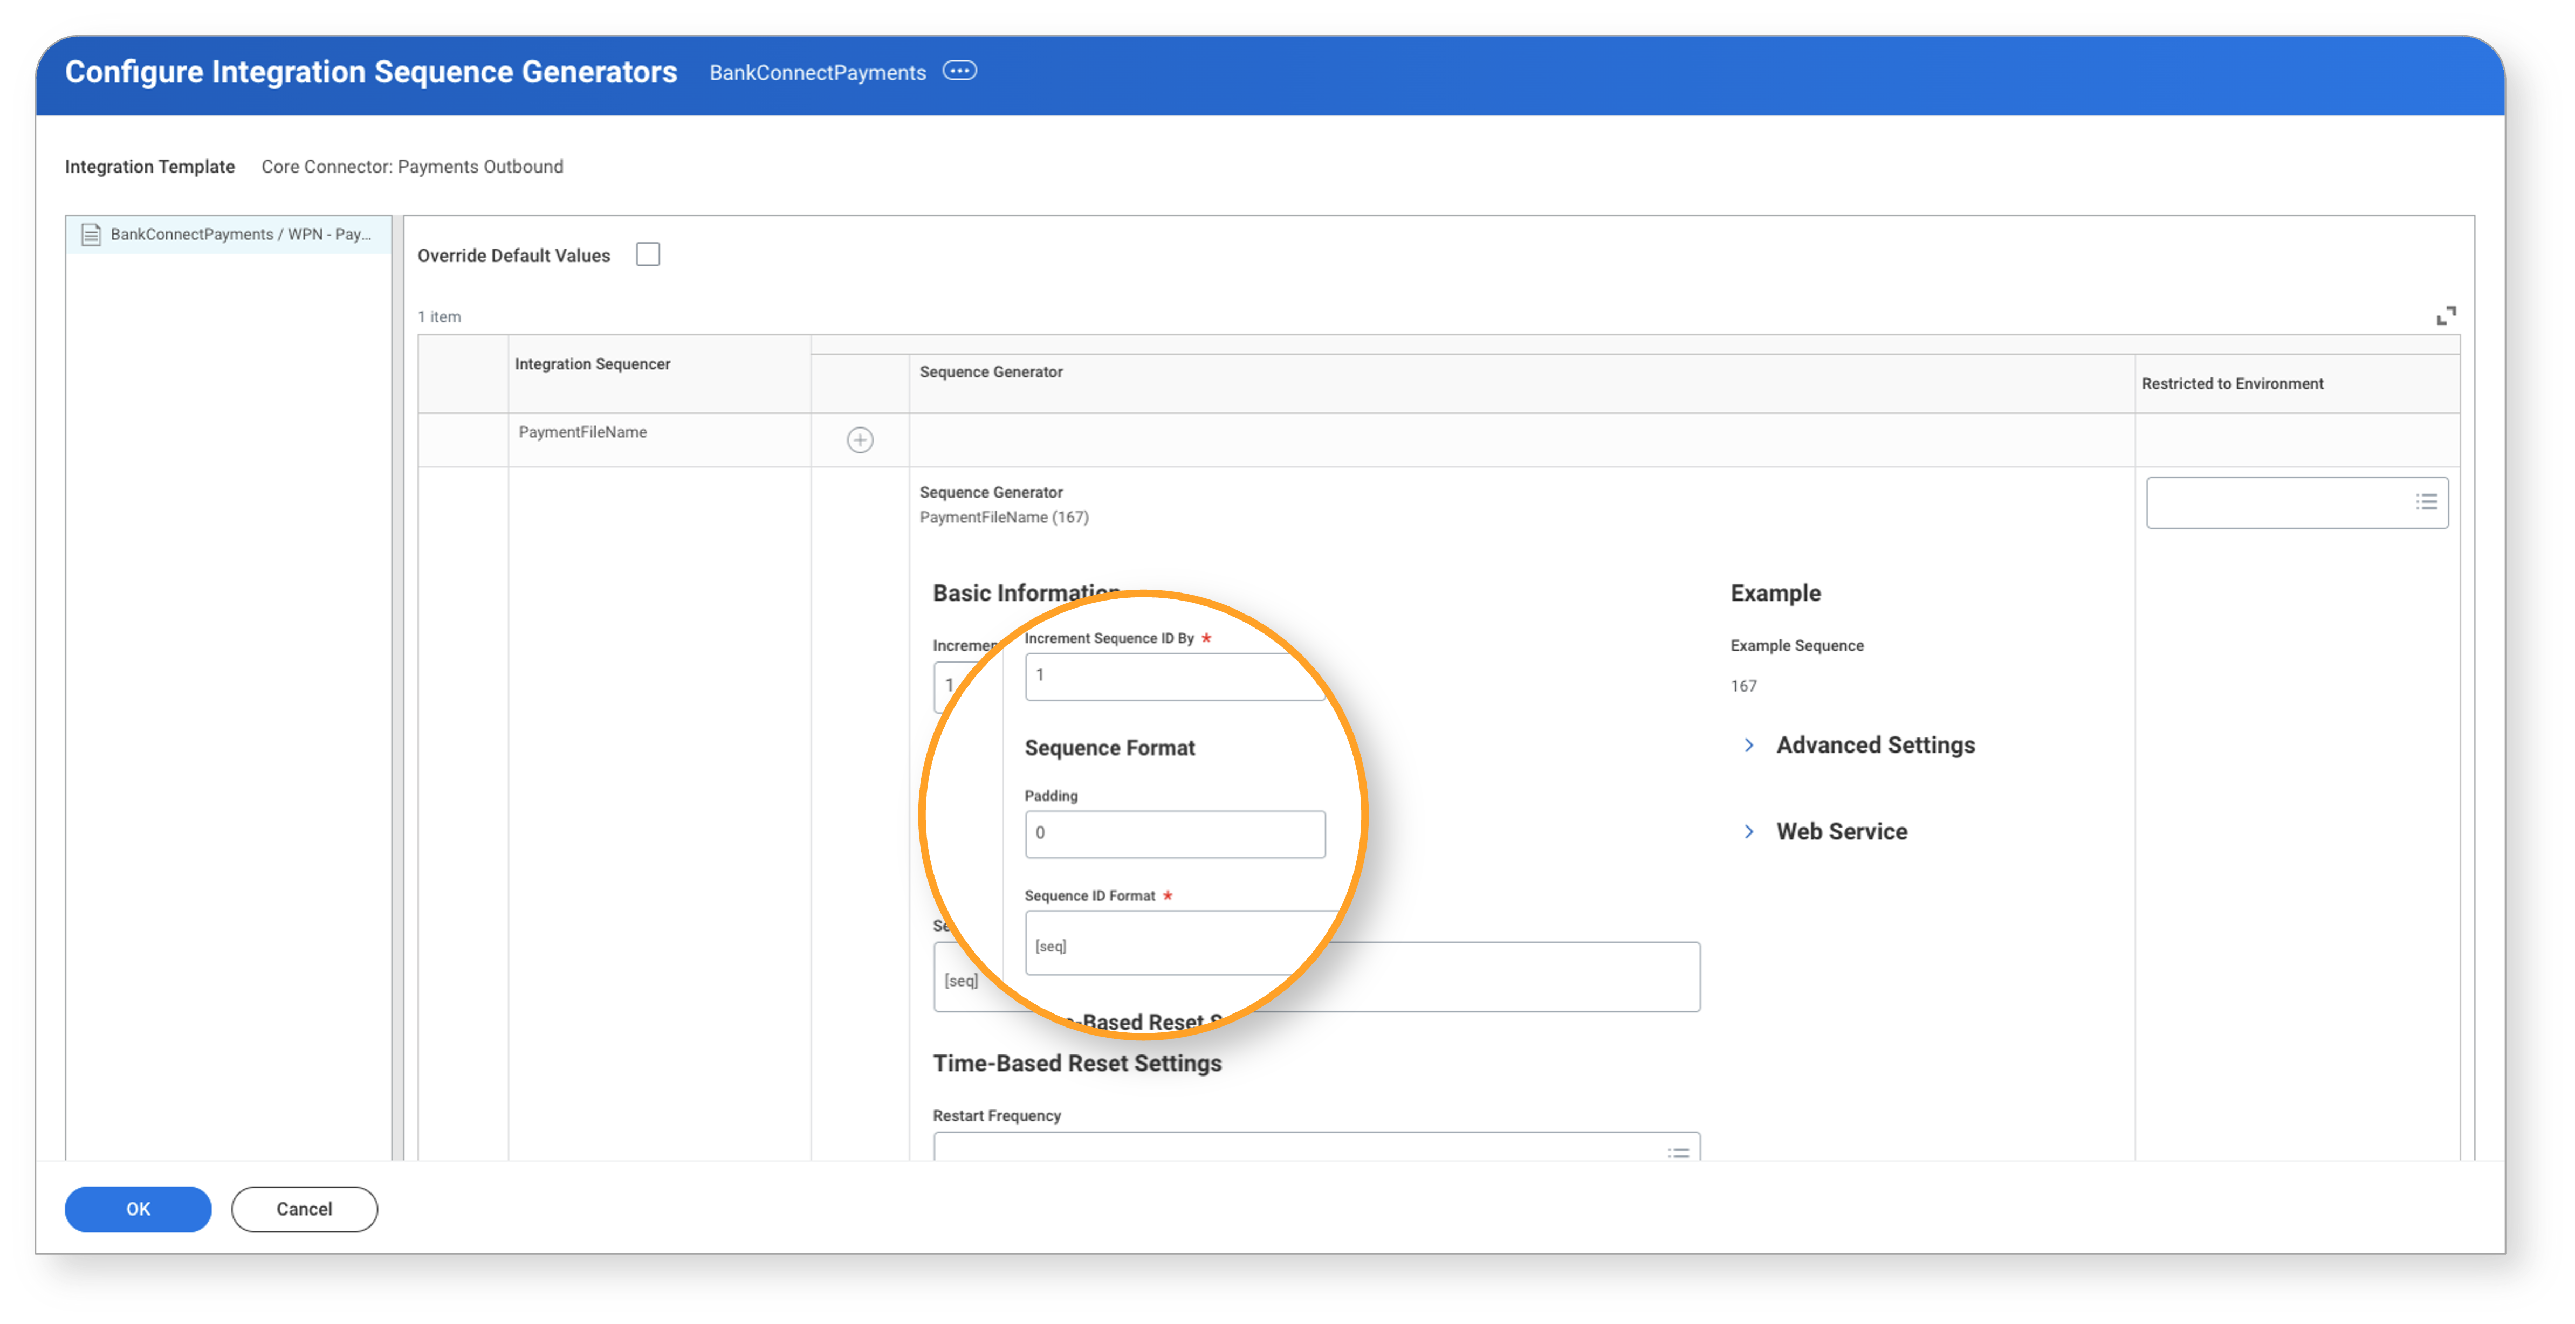Click the Restricted to Environment input field
2575x1324 pixels.
click(x=2296, y=501)
